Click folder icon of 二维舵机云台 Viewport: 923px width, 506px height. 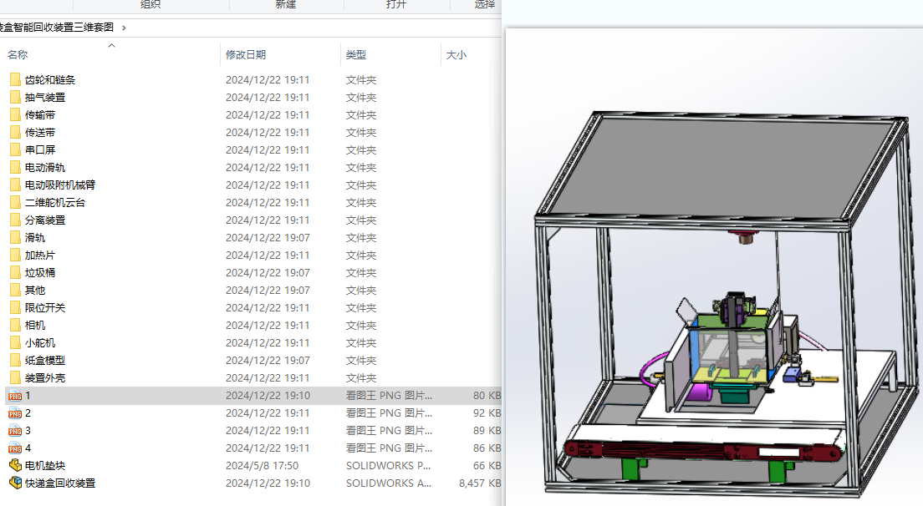coord(15,202)
